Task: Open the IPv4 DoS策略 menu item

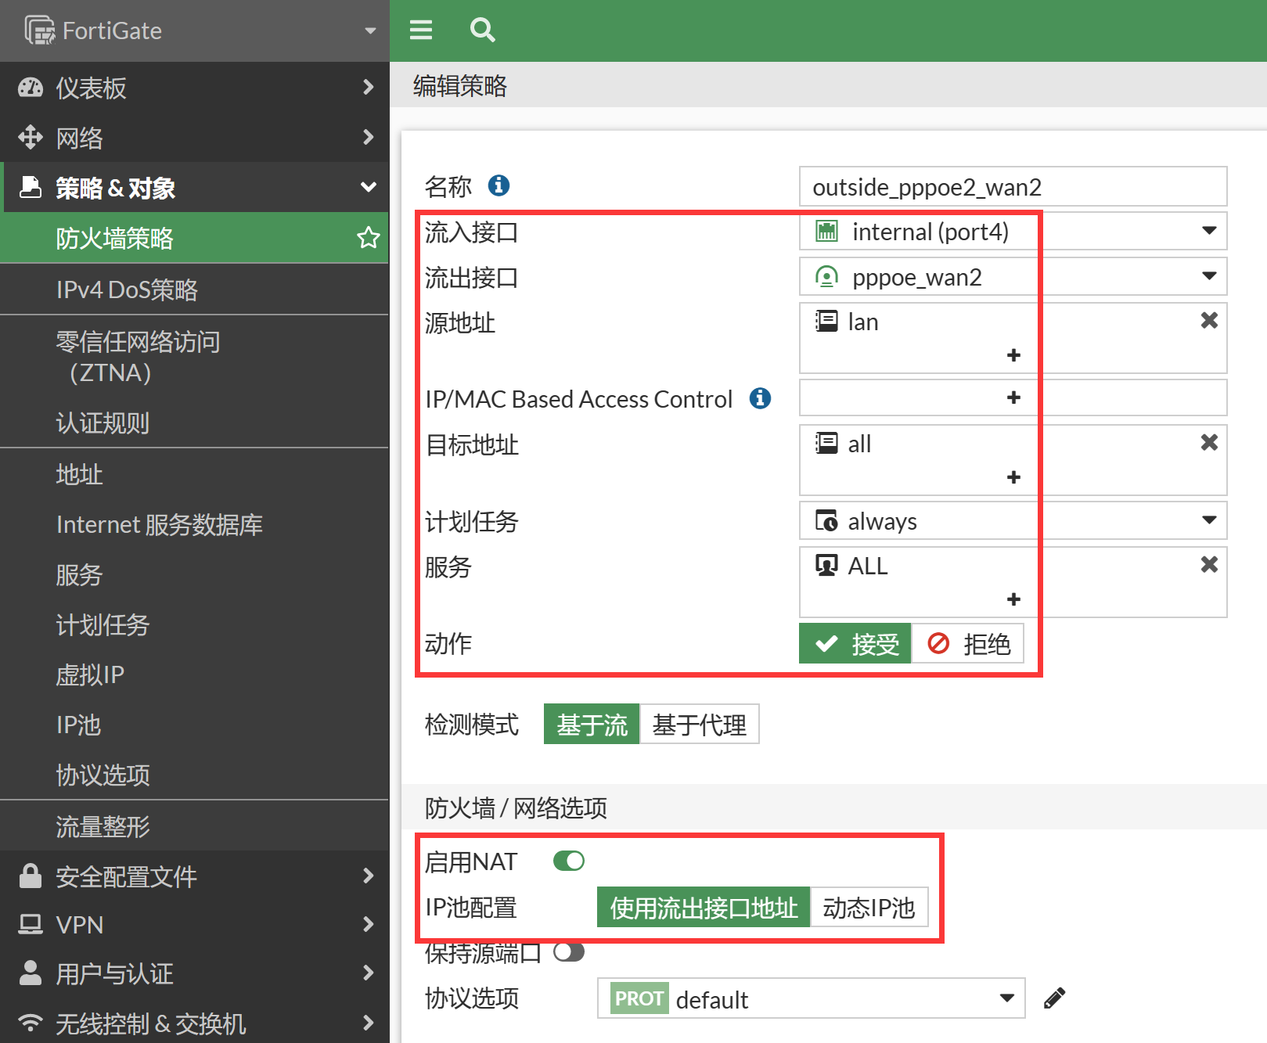Action: point(127,290)
